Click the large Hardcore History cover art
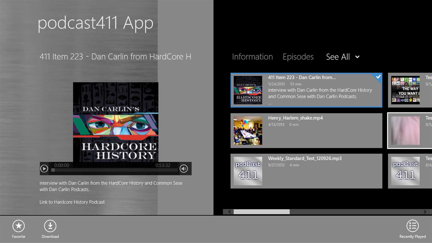432x243 pixels. click(116, 122)
